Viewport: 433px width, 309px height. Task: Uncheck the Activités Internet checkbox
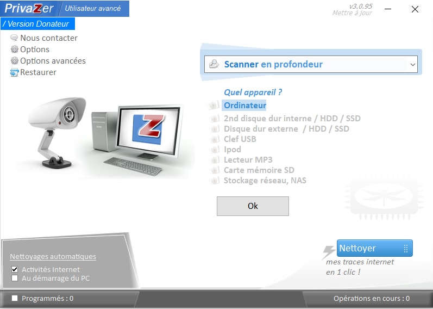tap(15, 269)
